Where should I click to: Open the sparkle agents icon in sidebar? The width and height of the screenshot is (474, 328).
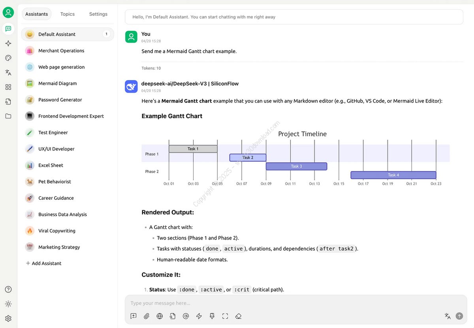(8, 43)
